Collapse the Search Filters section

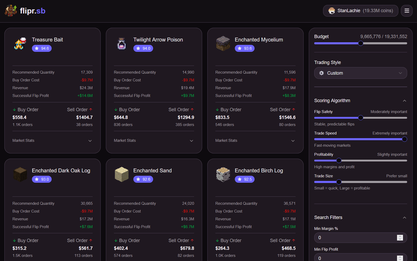pos(404,217)
